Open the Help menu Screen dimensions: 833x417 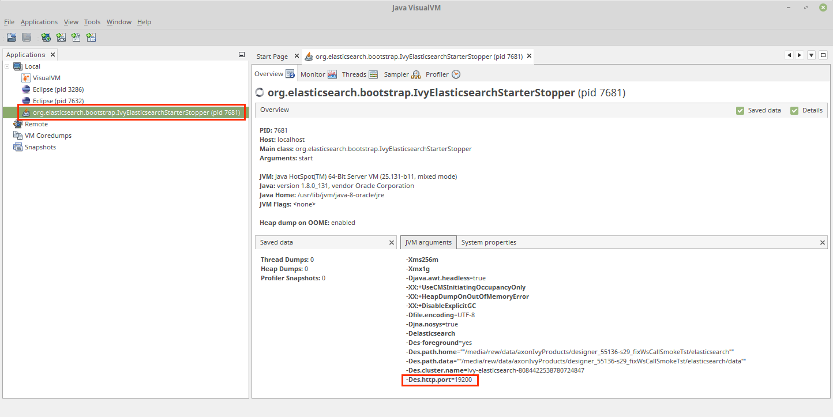pos(144,22)
